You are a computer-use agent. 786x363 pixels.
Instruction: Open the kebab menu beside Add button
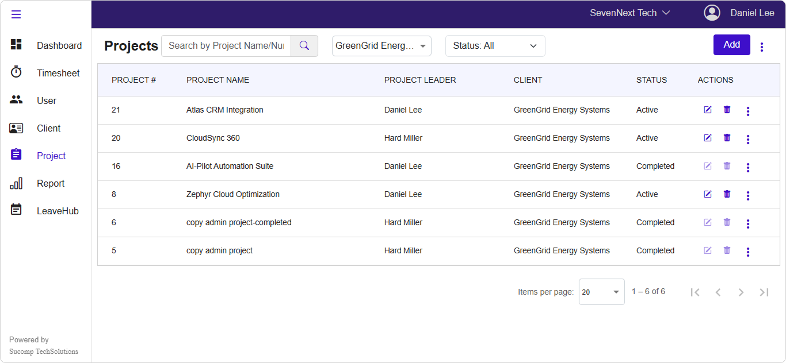pos(762,47)
